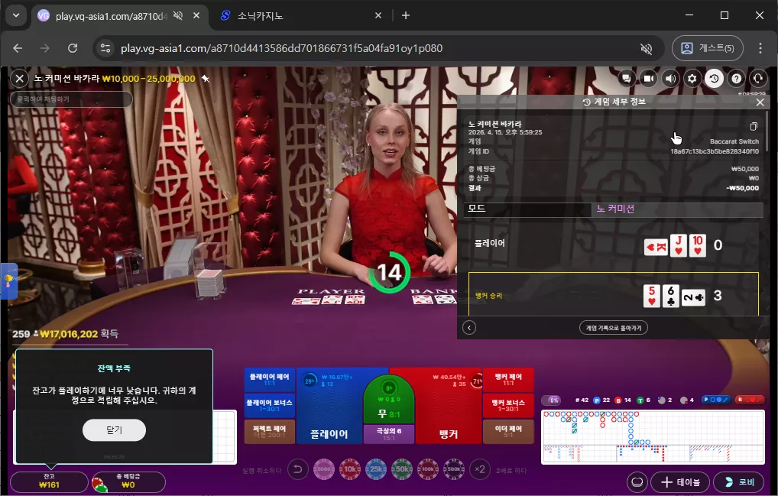The width and height of the screenshot is (778, 496).
Task: Open the guest profile button
Action: click(x=708, y=48)
